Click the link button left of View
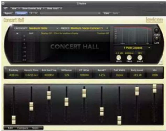 click(x=5, y=8)
